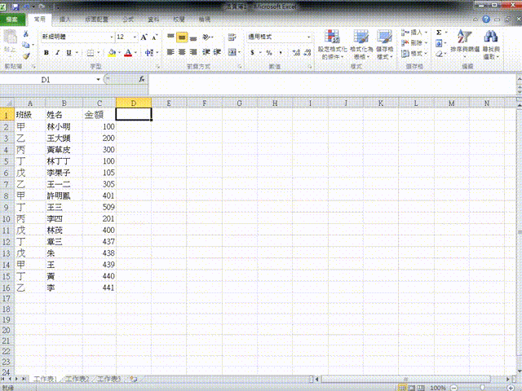Open the font color dropdown arrow
The image size is (522, 391).
pyautogui.click(x=135, y=52)
